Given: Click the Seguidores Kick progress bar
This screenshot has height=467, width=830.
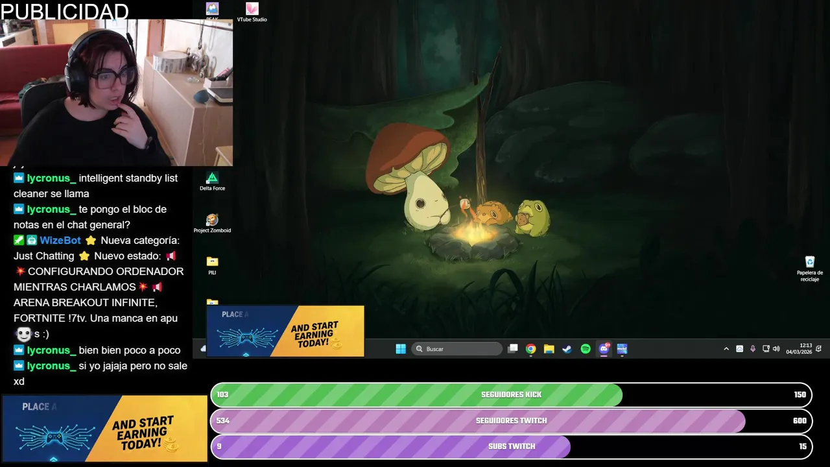Looking at the screenshot, I should [512, 394].
